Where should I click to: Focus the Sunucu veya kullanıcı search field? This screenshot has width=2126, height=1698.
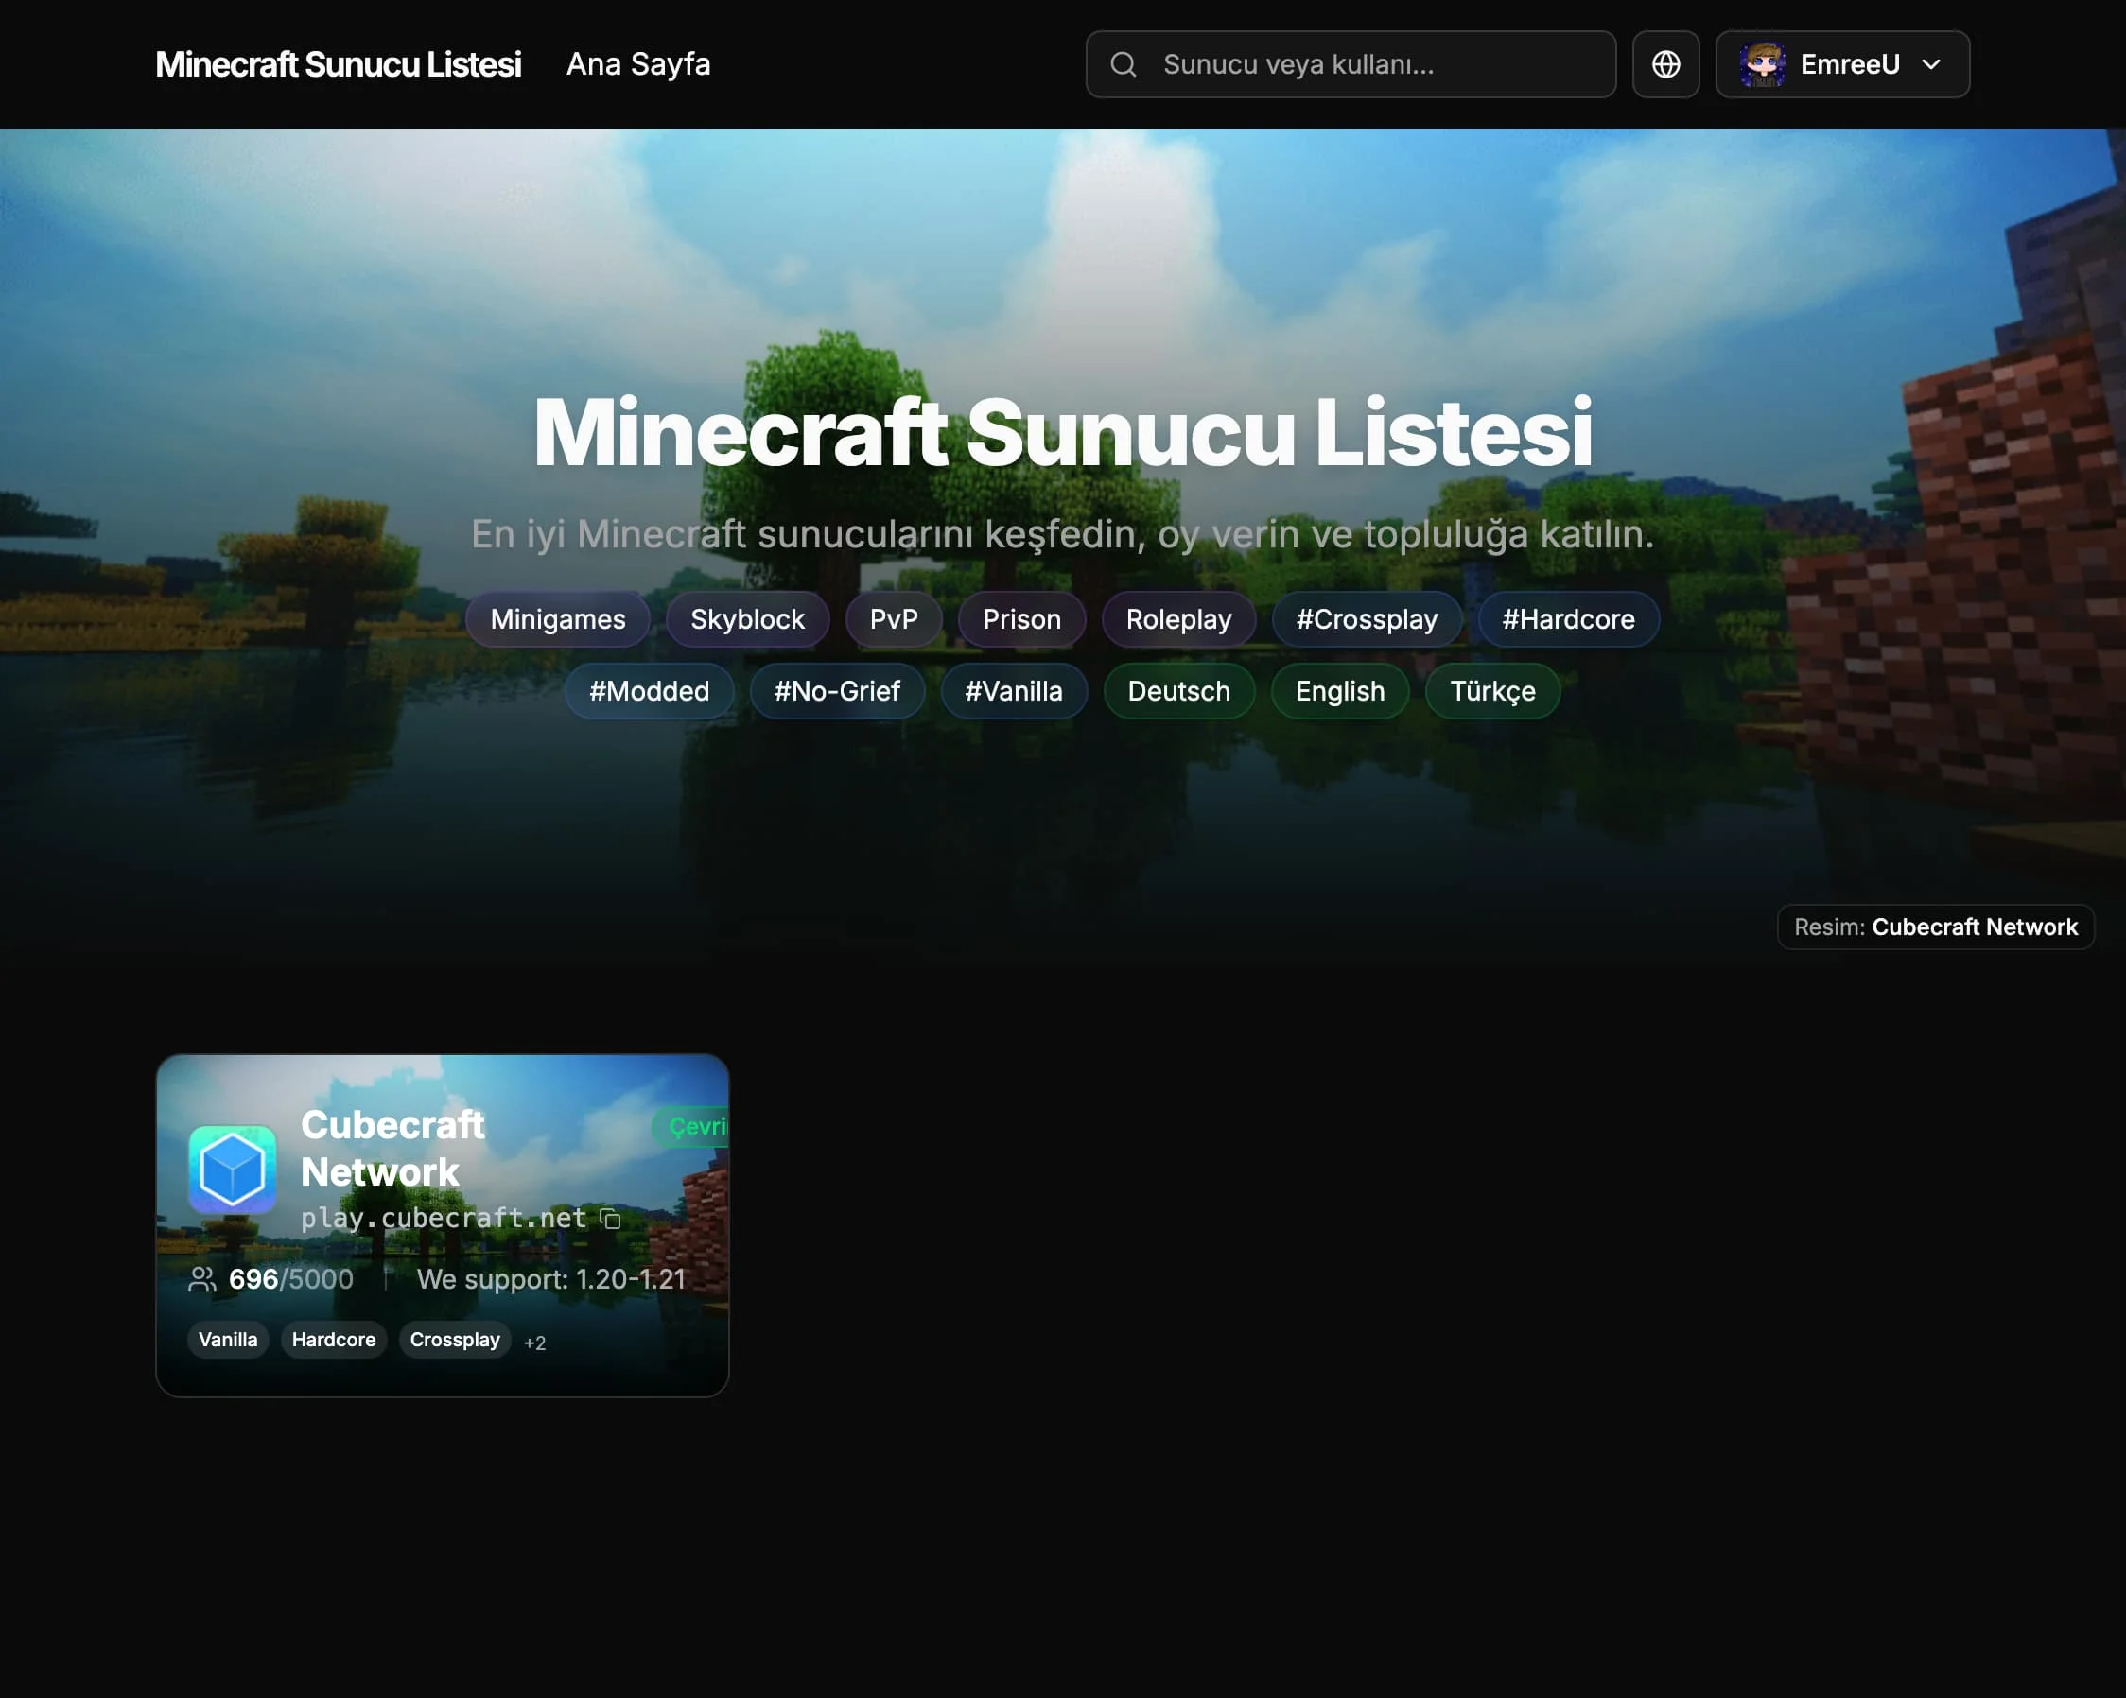pos(1351,64)
